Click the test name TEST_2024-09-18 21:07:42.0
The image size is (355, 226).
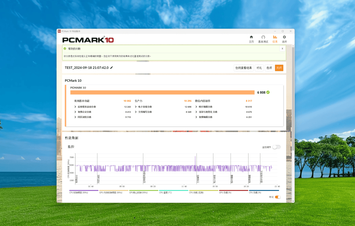coord(87,68)
